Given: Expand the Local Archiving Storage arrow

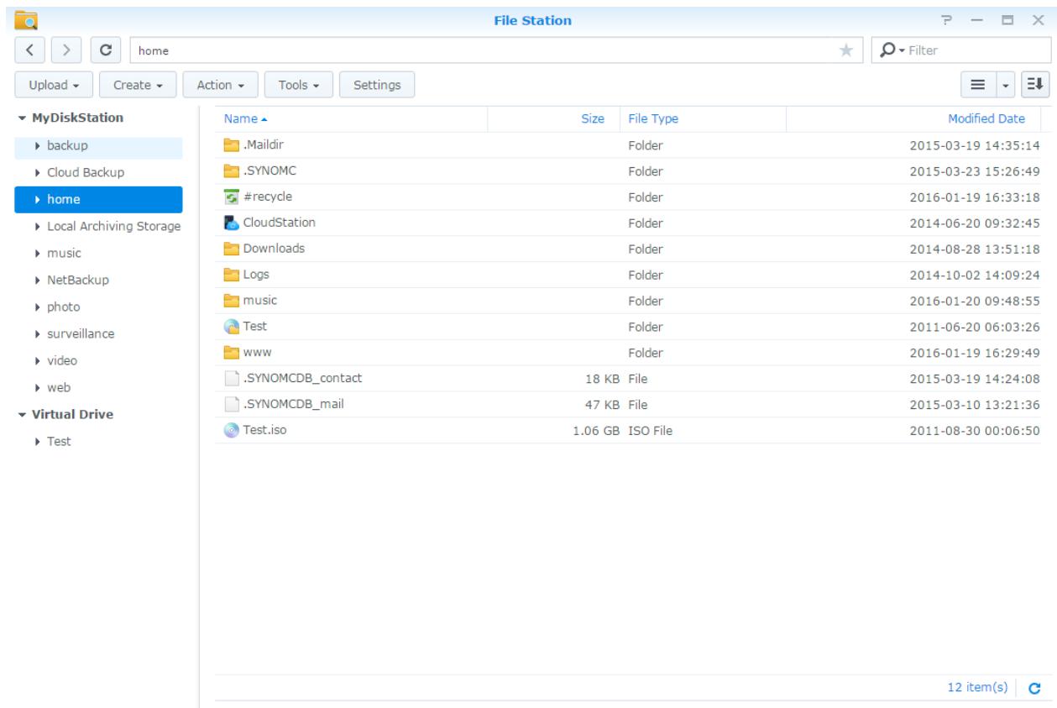Looking at the screenshot, I should tap(38, 227).
